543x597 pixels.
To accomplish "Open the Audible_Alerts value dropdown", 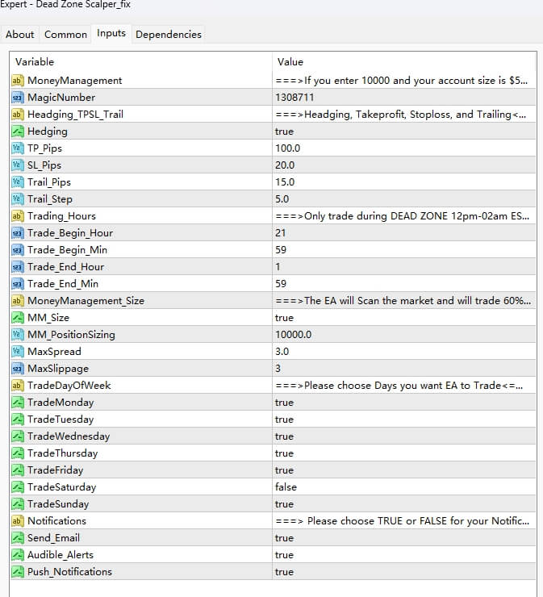I will click(x=284, y=555).
